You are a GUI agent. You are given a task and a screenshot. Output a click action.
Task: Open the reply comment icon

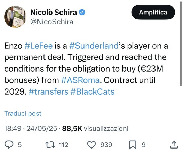tap(9, 145)
